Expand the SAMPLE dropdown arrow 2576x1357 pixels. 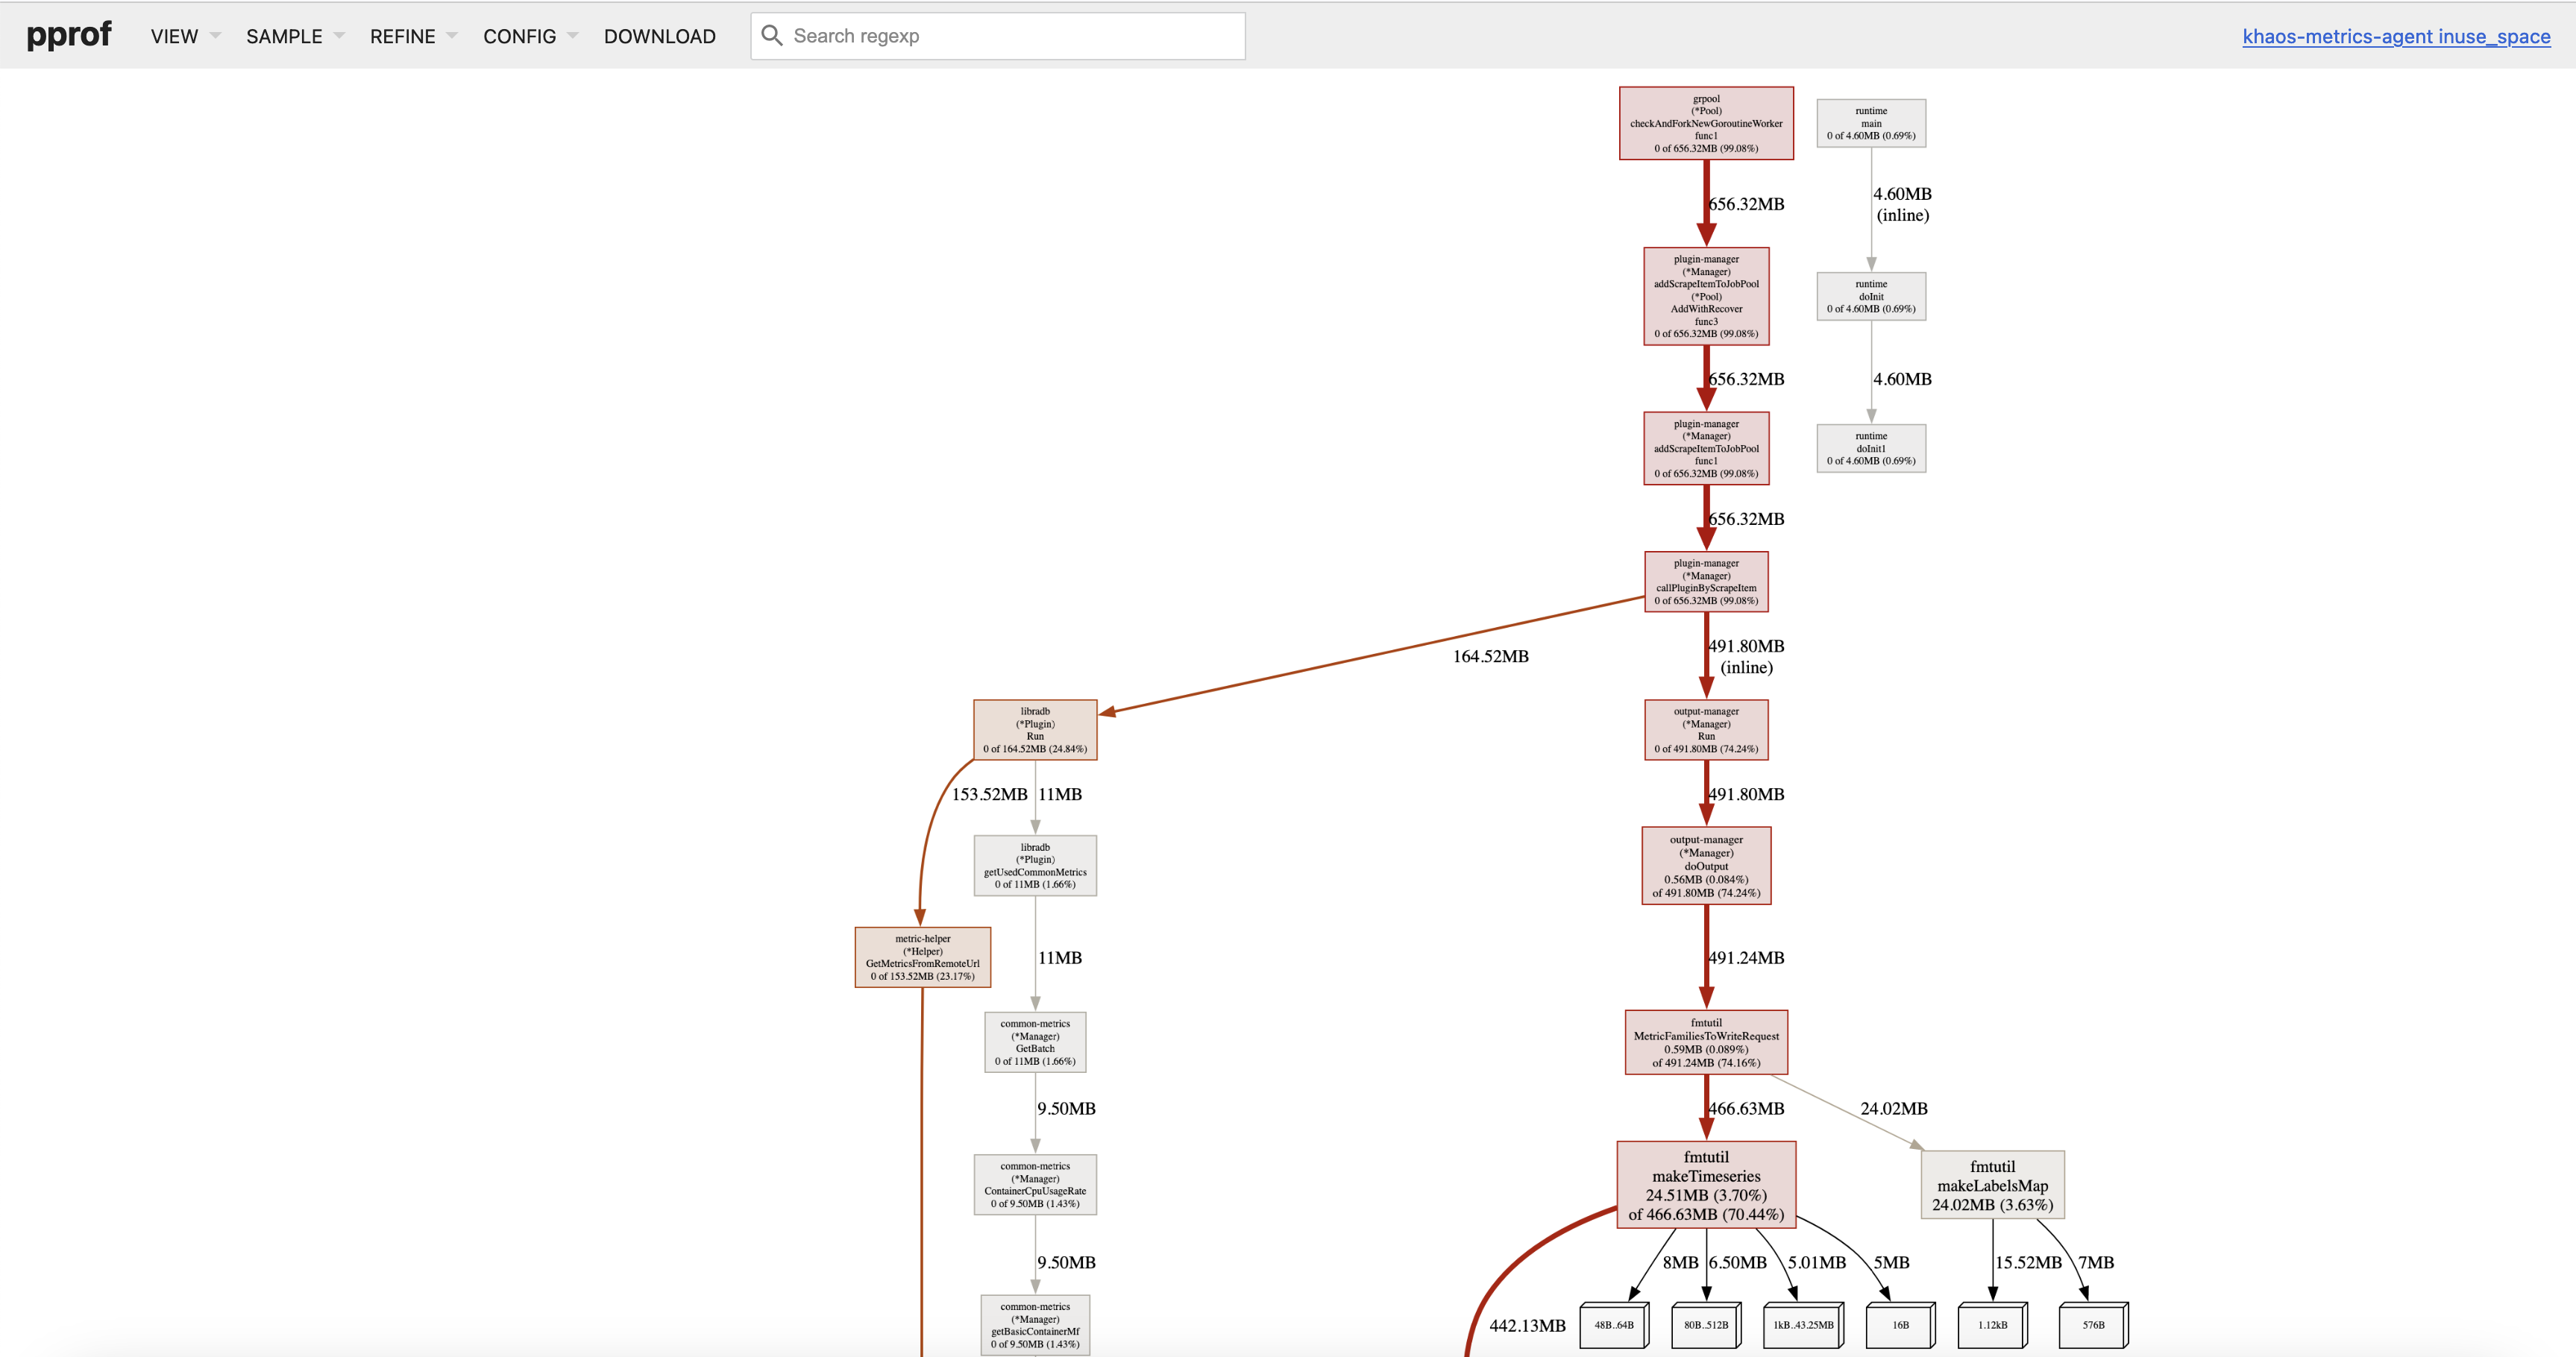(339, 36)
